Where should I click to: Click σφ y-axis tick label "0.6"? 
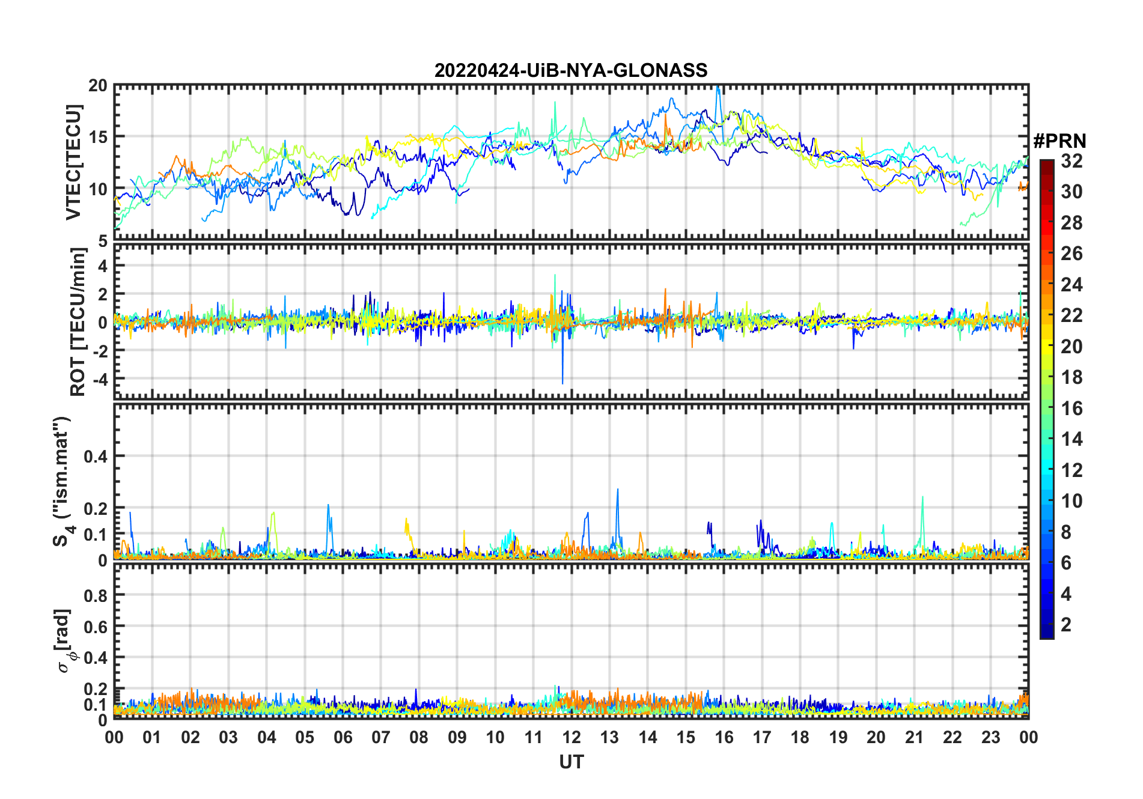[96, 627]
